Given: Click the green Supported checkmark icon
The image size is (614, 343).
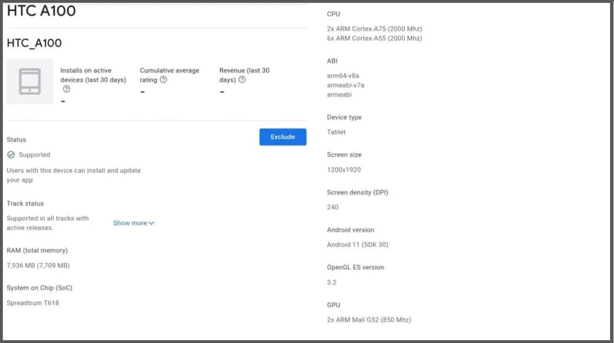Looking at the screenshot, I should [x=11, y=155].
